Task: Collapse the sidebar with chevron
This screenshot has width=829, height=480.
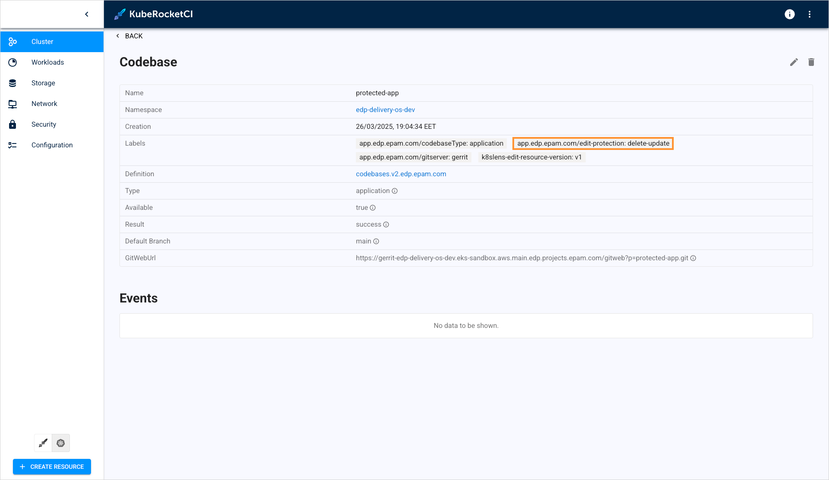Action: point(87,14)
